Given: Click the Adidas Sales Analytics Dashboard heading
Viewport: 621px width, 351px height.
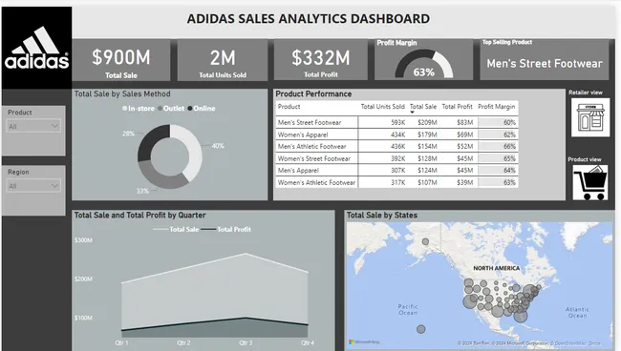Looking at the screenshot, I should pyautogui.click(x=309, y=18).
